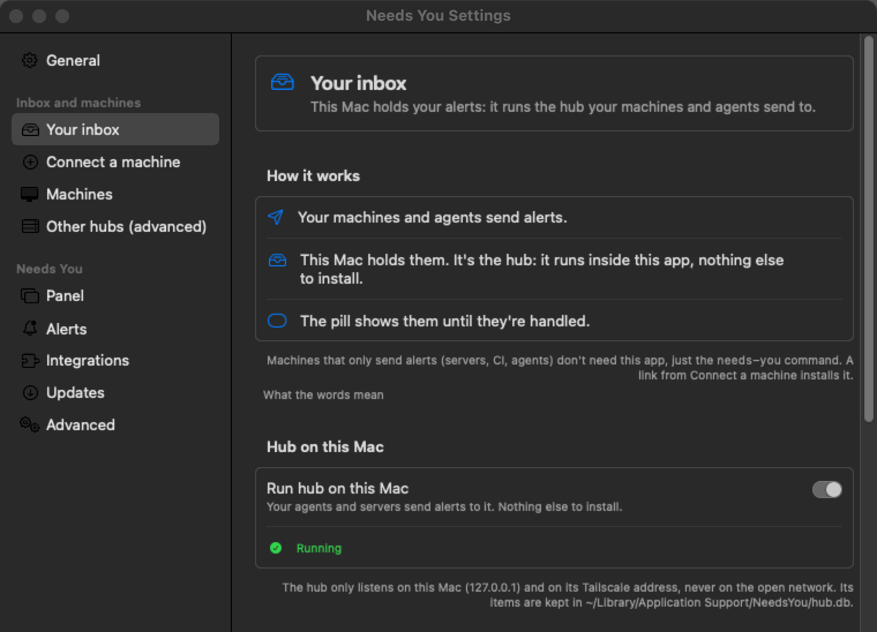Show the Integrations settings
Screen dimensions: 877x632
pyautogui.click(x=115, y=360)
